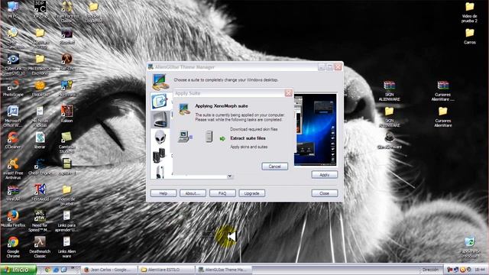489x275 pixels.
Task: Switch to AlienGUIse Theme Manager taskbar item
Action: (x=224, y=270)
